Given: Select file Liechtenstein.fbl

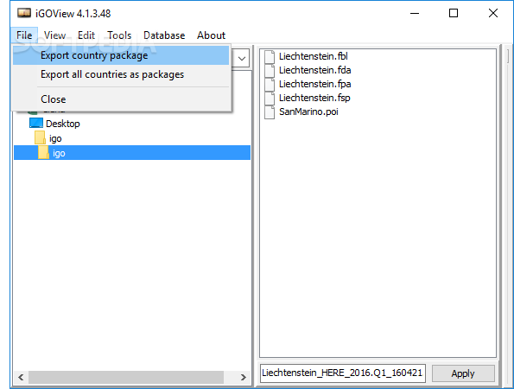Looking at the screenshot, I should point(314,56).
